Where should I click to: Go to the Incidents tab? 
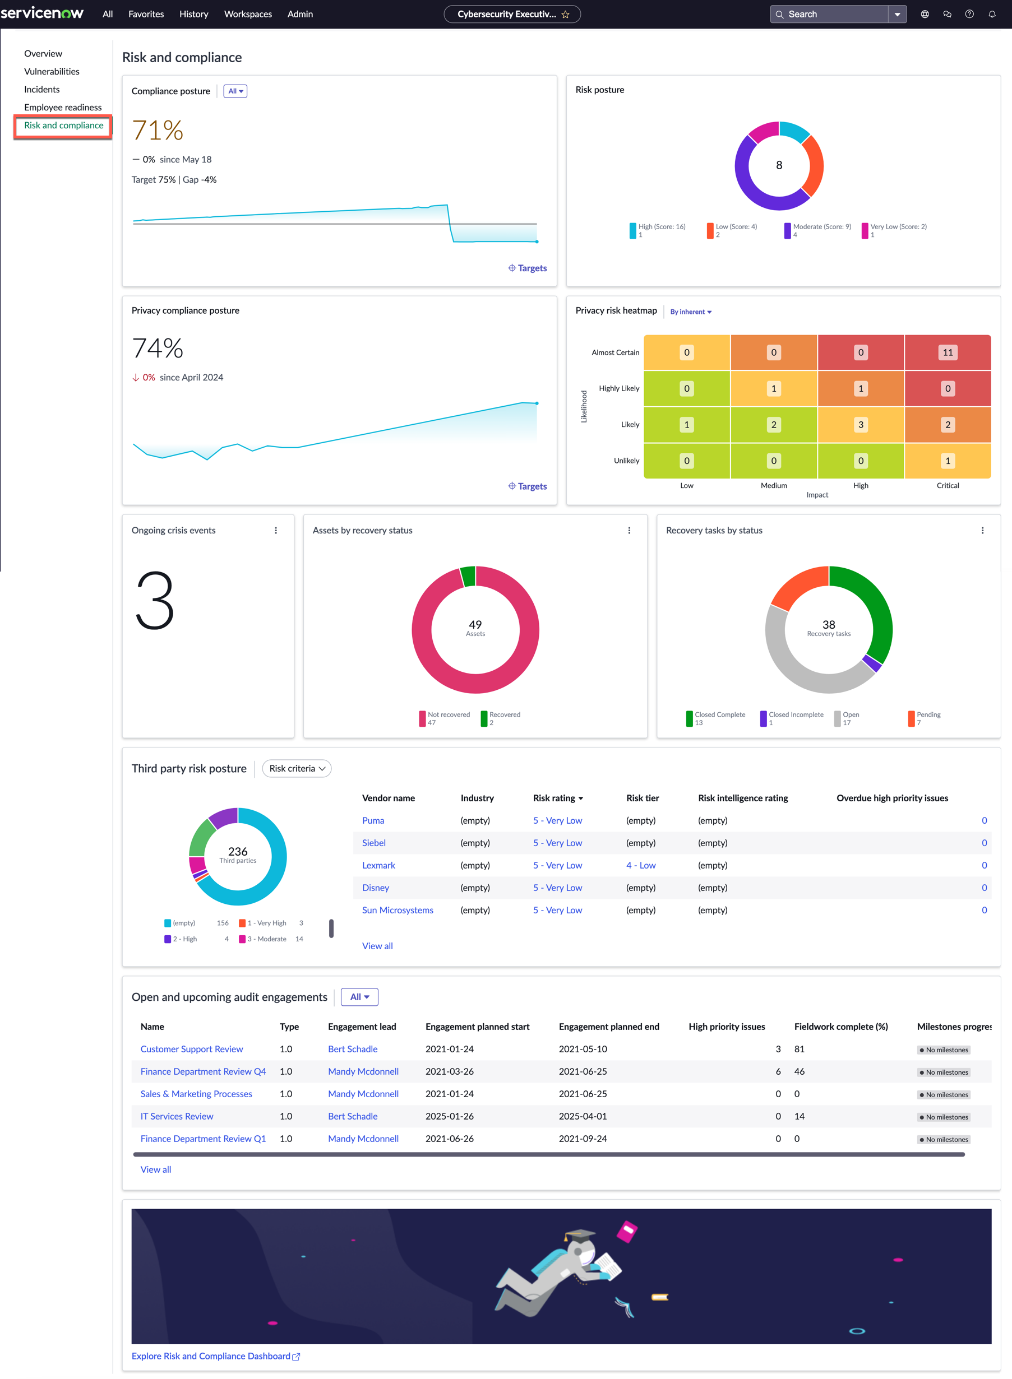pyautogui.click(x=41, y=89)
